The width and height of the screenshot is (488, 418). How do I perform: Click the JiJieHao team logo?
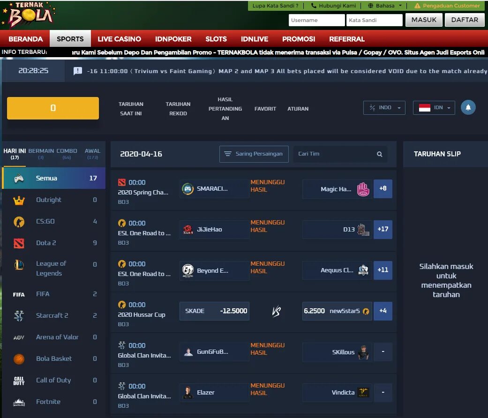[188, 230]
